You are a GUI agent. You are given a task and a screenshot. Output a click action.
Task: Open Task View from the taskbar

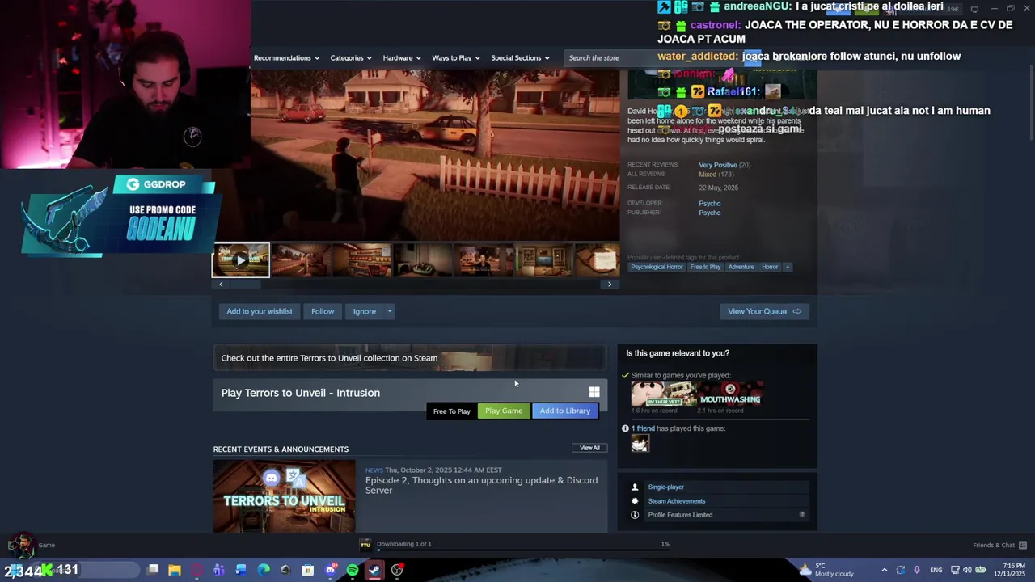point(153,570)
